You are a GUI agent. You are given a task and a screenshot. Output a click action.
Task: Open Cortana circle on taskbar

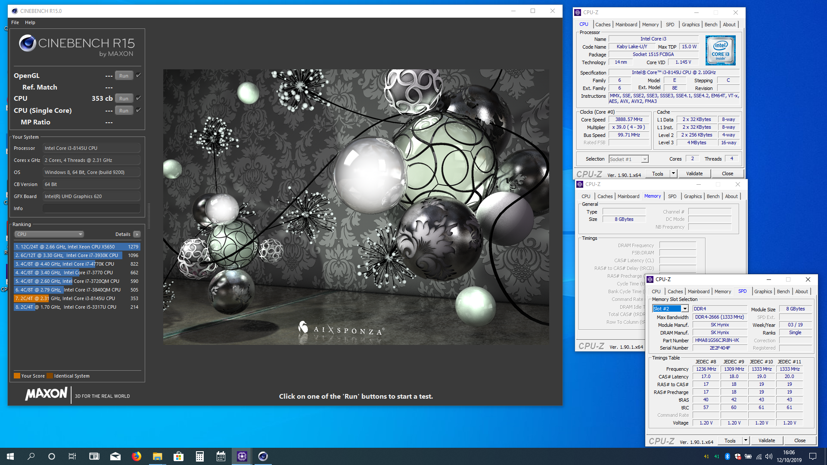click(52, 456)
